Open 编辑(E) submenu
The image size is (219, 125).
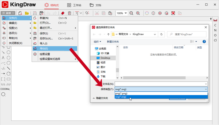pyautogui.click(x=17, y=23)
